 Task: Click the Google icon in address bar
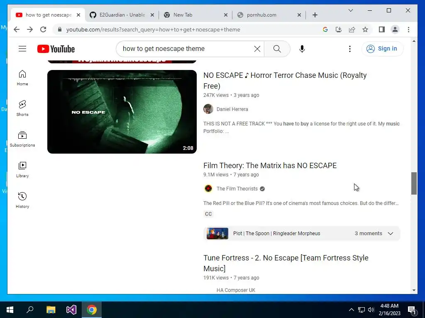click(325, 29)
